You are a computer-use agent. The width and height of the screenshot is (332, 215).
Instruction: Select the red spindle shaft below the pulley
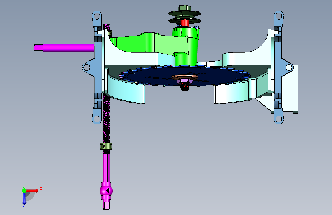185,23
